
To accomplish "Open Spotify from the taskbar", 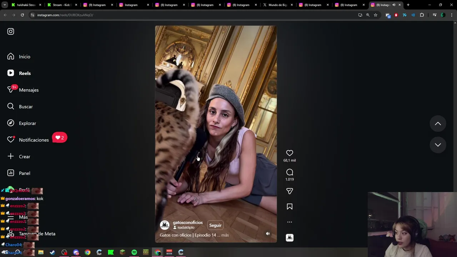I will [134, 252].
